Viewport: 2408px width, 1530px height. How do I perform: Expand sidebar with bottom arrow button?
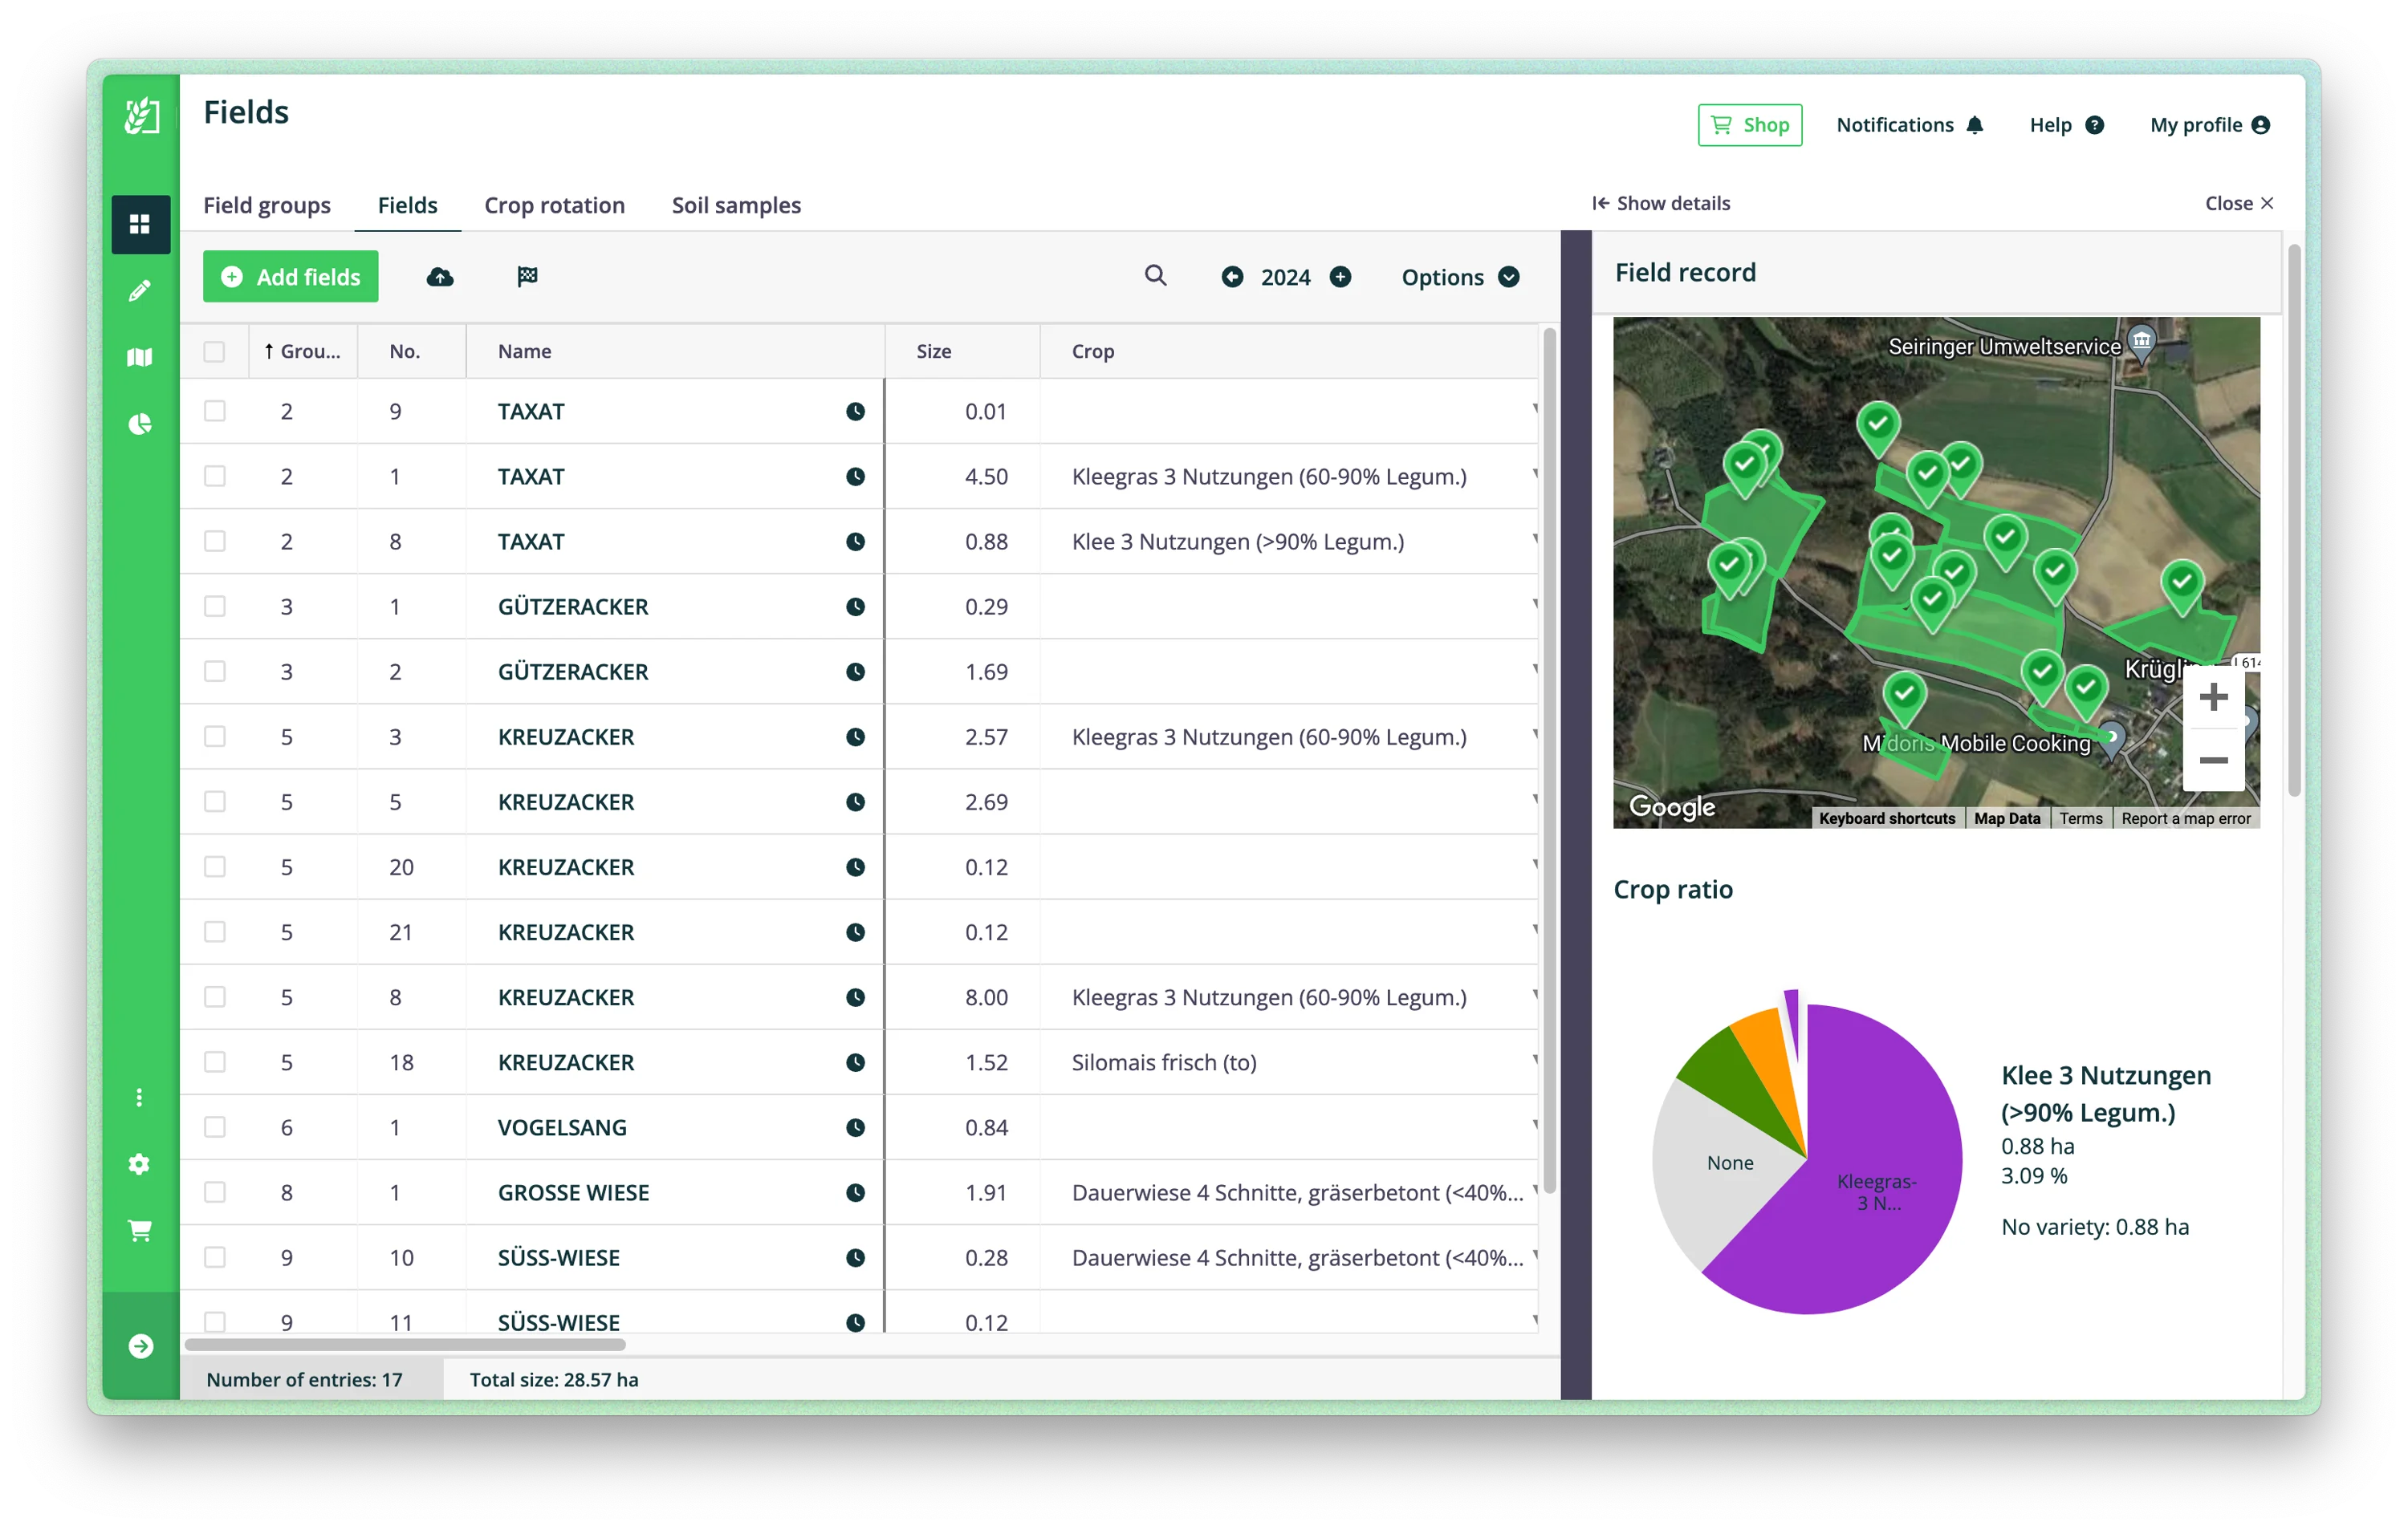pos(141,1346)
